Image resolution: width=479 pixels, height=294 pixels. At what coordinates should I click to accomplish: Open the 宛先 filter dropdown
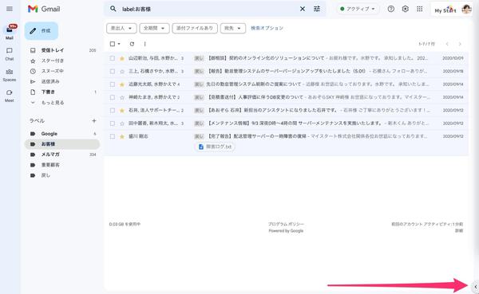point(233,28)
